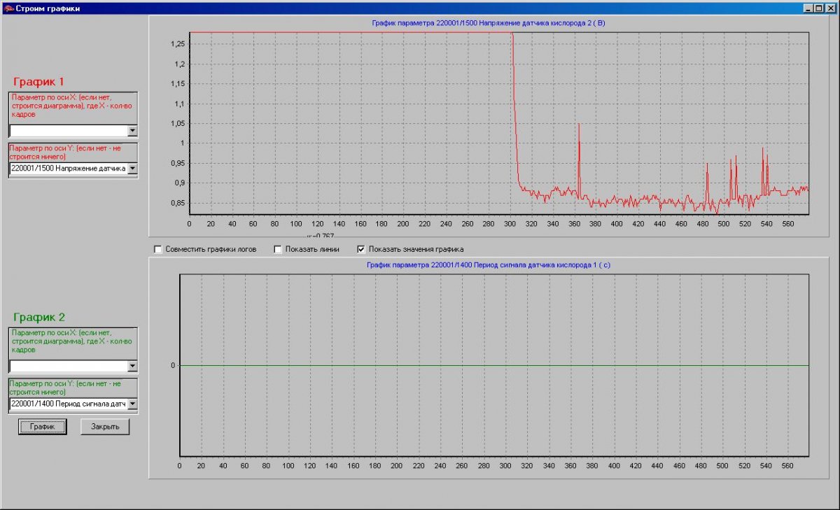The width and height of the screenshot is (840, 510).
Task: Click the График 1 Y-axis field showing 220001/1500
Action: pyautogui.click(x=68, y=169)
